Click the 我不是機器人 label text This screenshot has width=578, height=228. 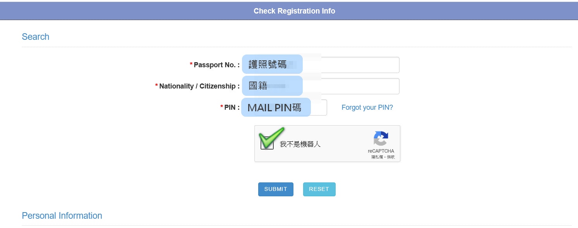[300, 145]
